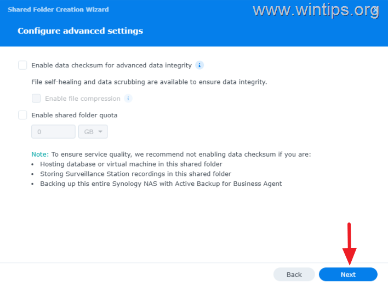Check the Enable file compression box
388x286 pixels.
(37, 99)
